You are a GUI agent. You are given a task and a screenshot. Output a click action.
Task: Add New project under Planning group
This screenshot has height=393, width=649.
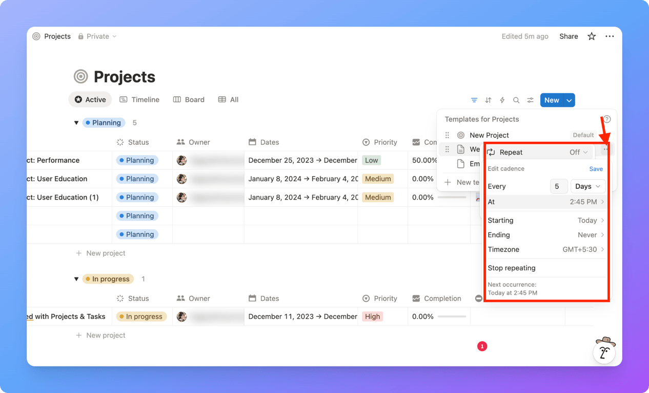(x=100, y=253)
